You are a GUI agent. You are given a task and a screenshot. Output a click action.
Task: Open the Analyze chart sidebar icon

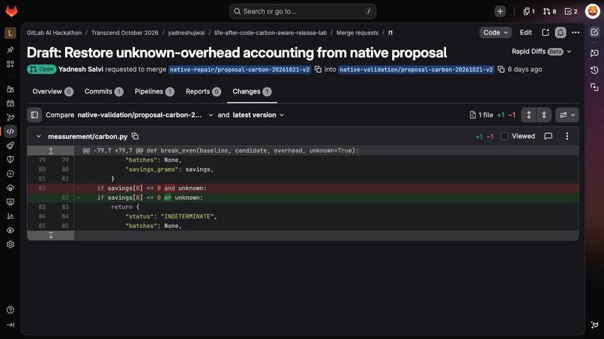click(10, 216)
